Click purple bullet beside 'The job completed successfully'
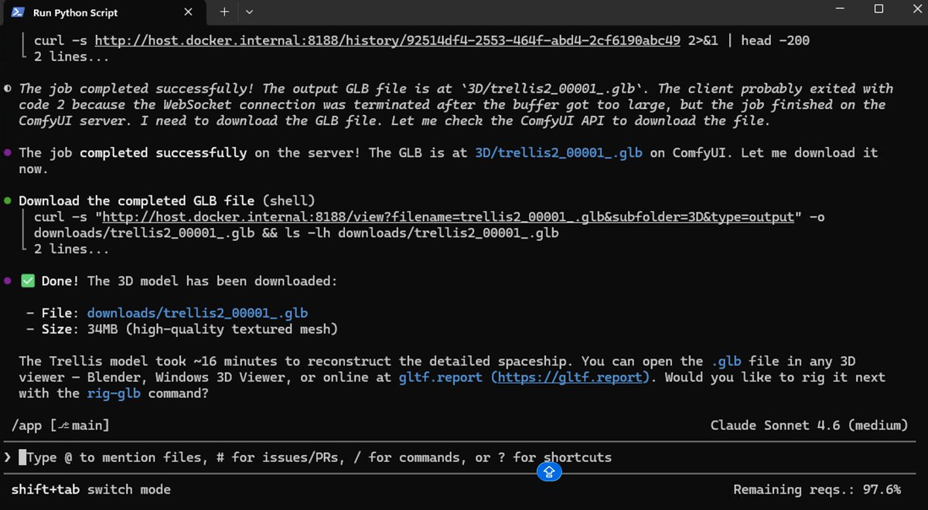This screenshot has height=510, width=928. click(x=8, y=153)
